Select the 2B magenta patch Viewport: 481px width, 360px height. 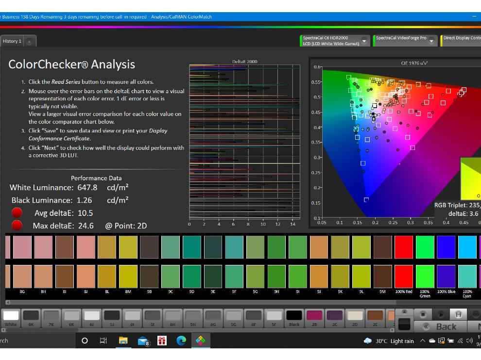(x=314, y=318)
